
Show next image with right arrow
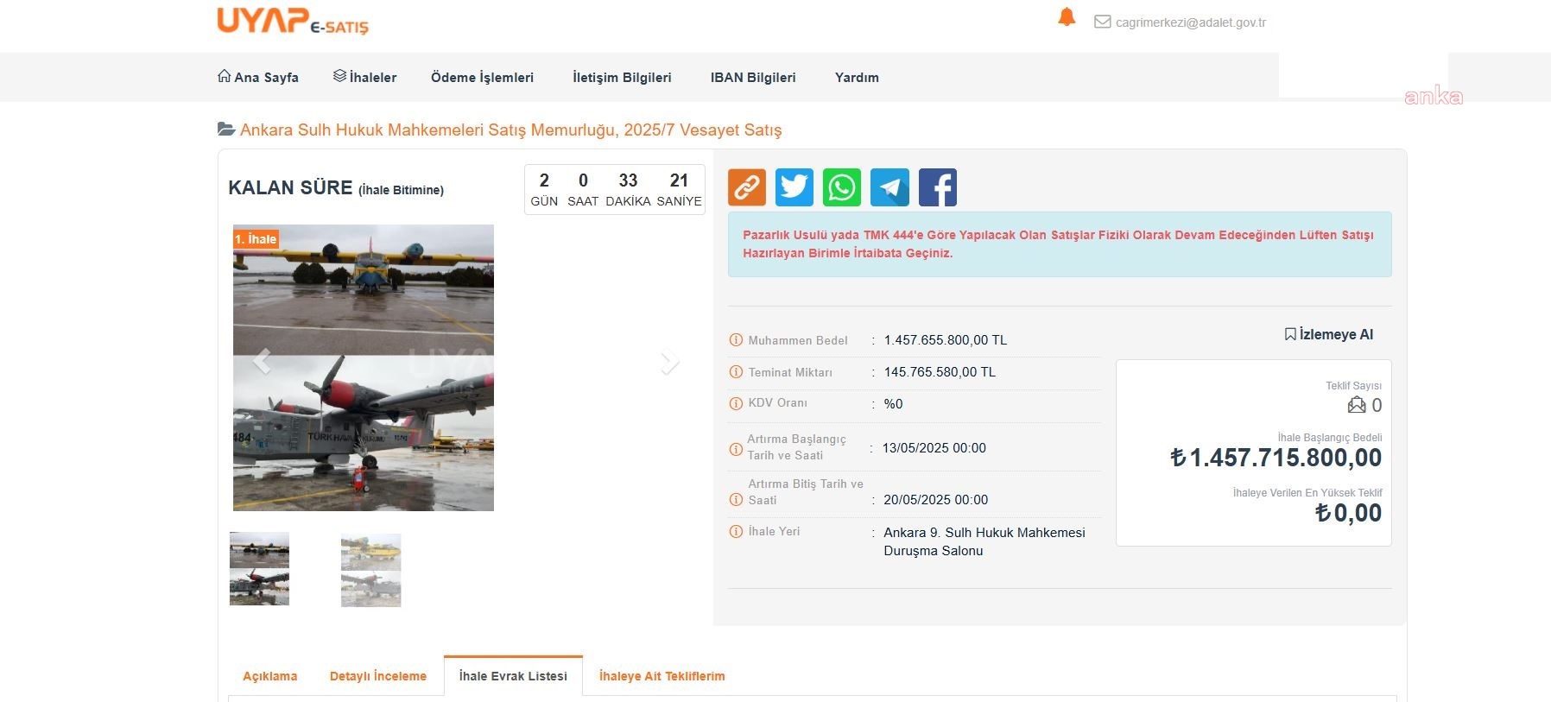(x=669, y=362)
